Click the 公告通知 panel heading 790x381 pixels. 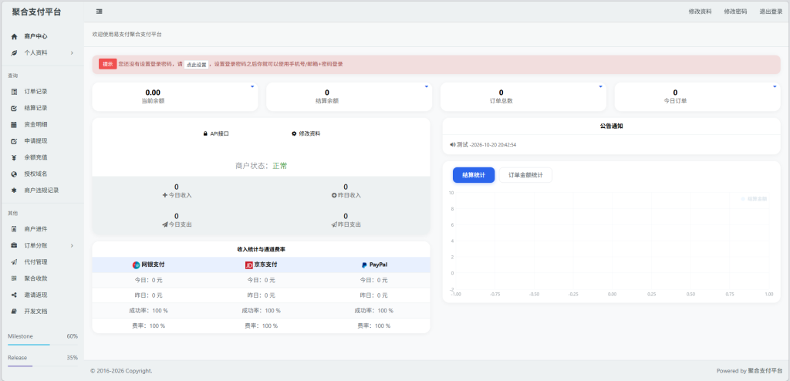[611, 126]
